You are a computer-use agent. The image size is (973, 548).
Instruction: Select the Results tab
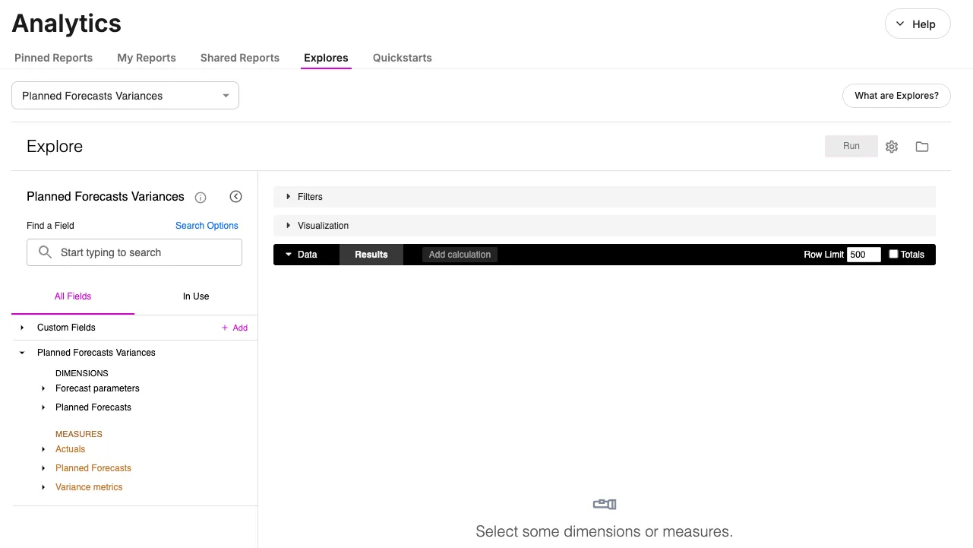(x=371, y=255)
